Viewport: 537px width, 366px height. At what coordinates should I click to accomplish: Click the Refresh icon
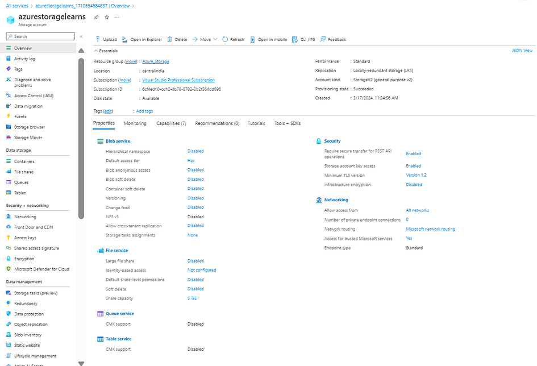pyautogui.click(x=225, y=39)
